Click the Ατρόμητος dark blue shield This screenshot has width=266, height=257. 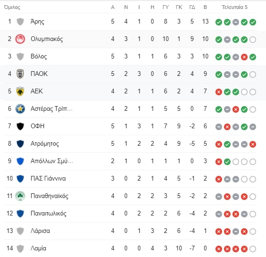coord(20,144)
